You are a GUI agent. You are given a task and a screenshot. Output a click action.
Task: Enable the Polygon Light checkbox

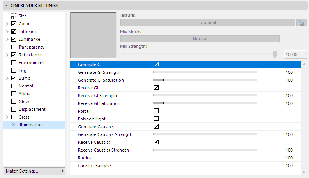(156, 119)
